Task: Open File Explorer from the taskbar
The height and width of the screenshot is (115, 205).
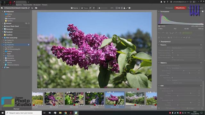Action: [x=60, y=113]
